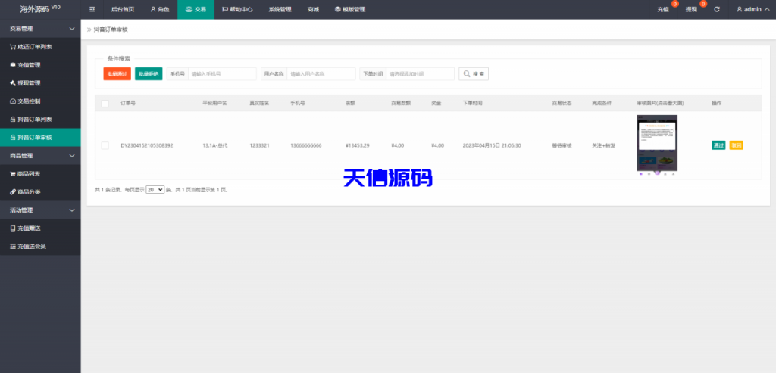Click the balance ¥13453.29

point(358,145)
